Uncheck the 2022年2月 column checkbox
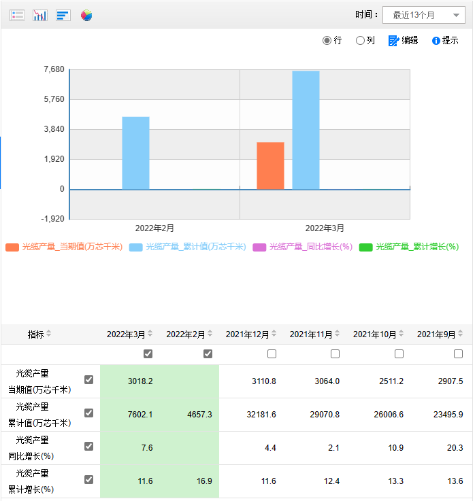 (208, 353)
